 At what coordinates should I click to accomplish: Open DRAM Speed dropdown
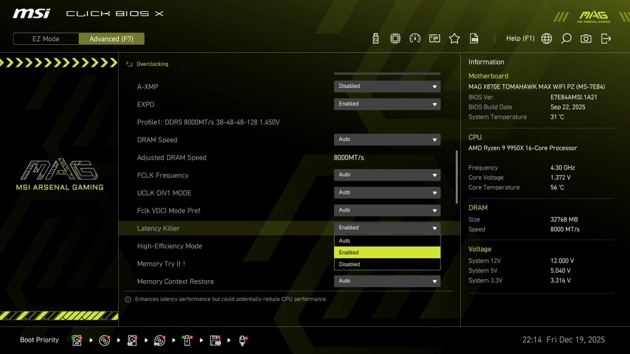pyautogui.click(x=388, y=140)
